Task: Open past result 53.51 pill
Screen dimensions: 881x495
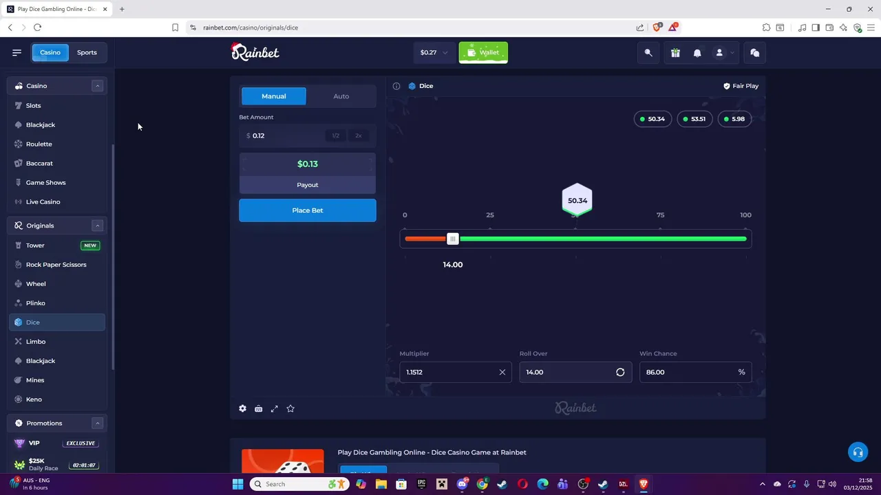Action: [x=694, y=119]
